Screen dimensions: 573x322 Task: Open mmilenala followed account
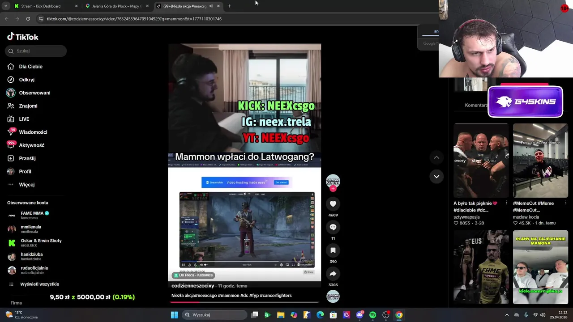click(30, 229)
